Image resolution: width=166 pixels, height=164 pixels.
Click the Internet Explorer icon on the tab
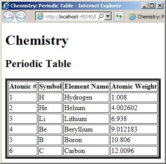[x=132, y=17]
